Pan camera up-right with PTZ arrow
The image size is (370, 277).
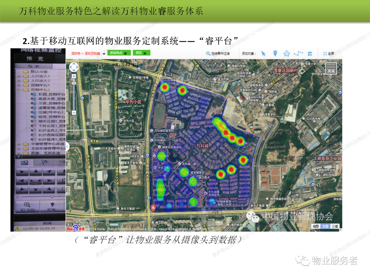click(49, 172)
